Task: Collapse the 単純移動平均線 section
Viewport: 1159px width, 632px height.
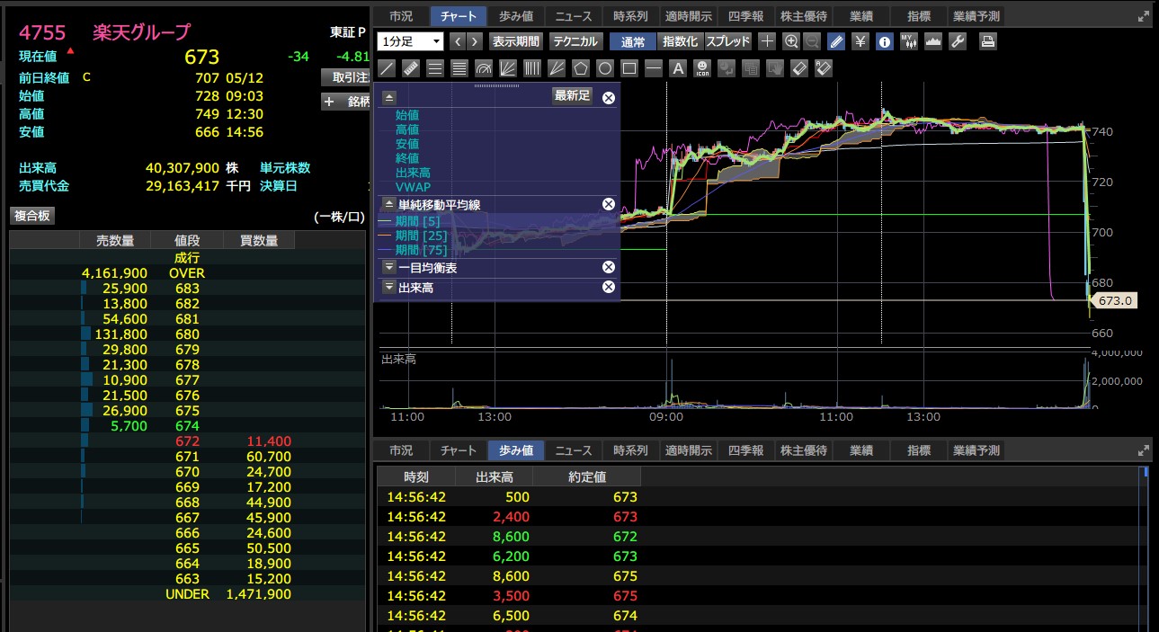Action: (x=388, y=205)
